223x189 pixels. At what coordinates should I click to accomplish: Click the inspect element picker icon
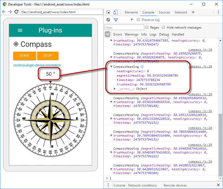coord(108,12)
